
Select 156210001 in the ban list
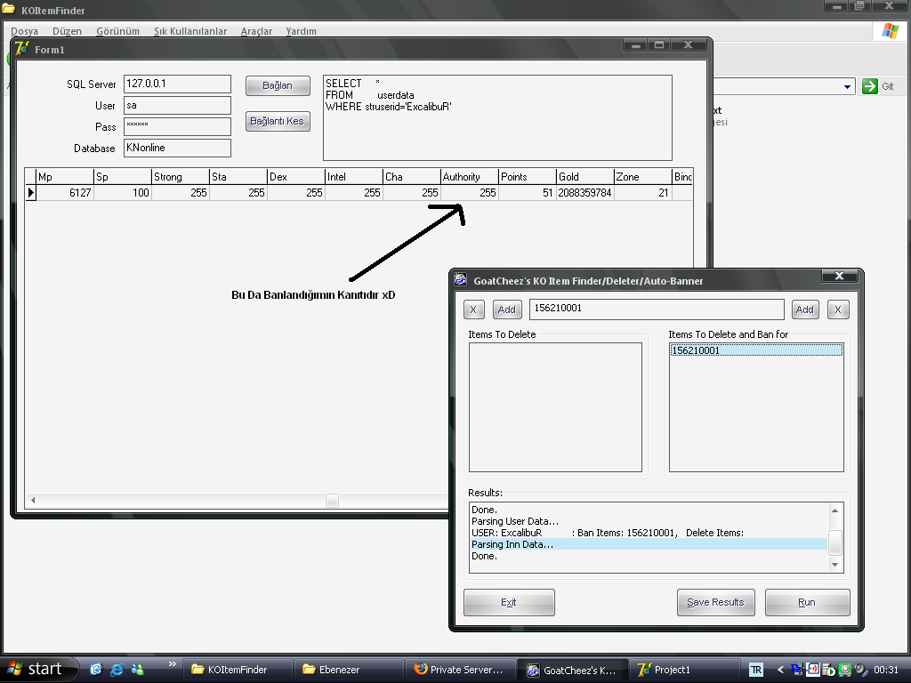coord(756,350)
